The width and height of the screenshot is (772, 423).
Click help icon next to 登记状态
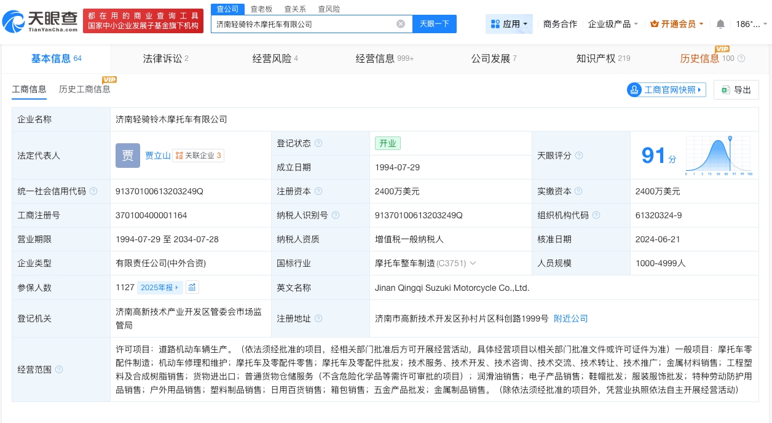(x=318, y=143)
